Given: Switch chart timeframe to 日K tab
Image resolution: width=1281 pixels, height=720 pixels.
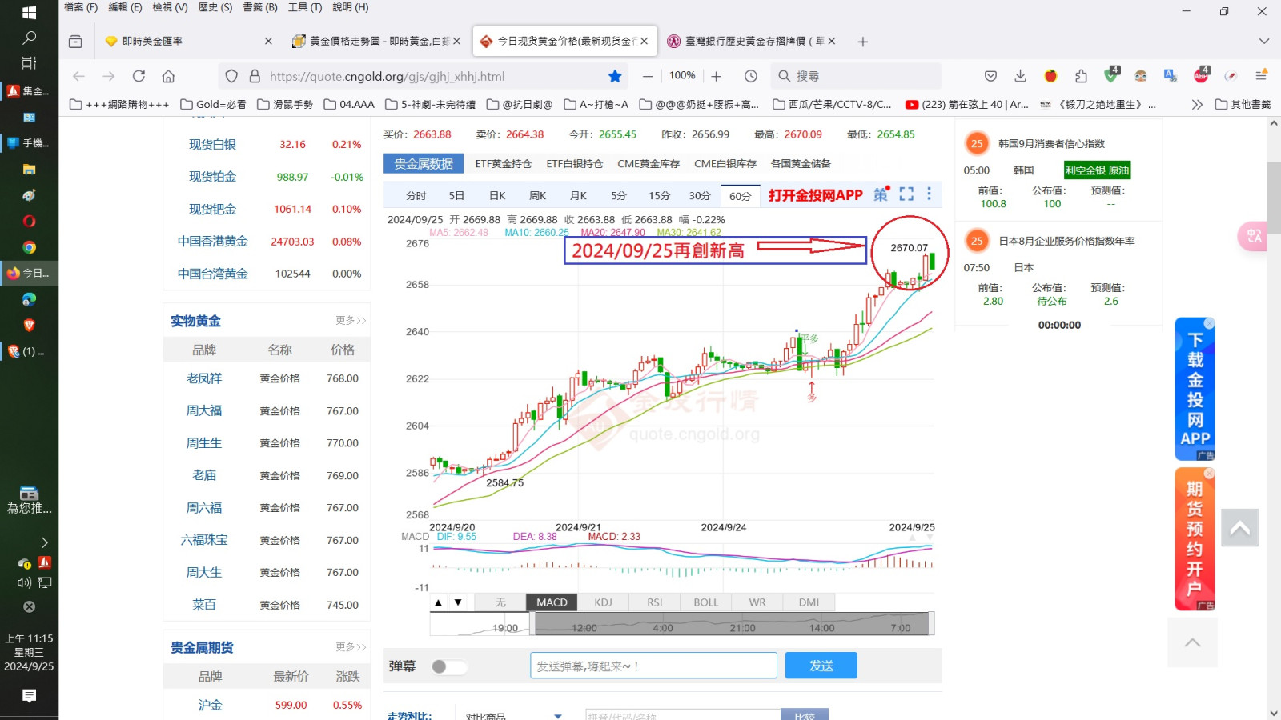Looking at the screenshot, I should tap(497, 194).
